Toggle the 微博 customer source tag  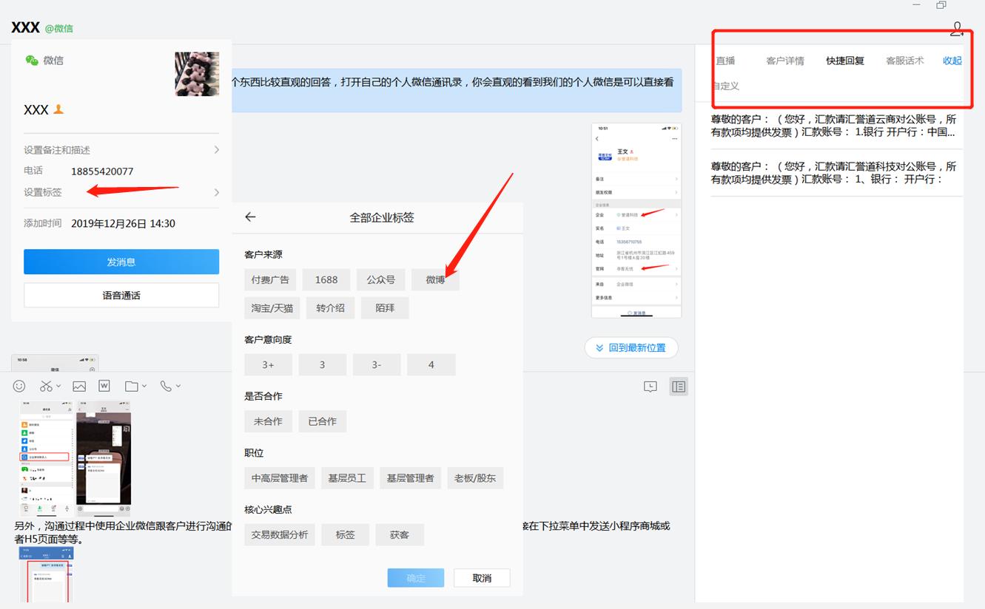click(x=435, y=279)
